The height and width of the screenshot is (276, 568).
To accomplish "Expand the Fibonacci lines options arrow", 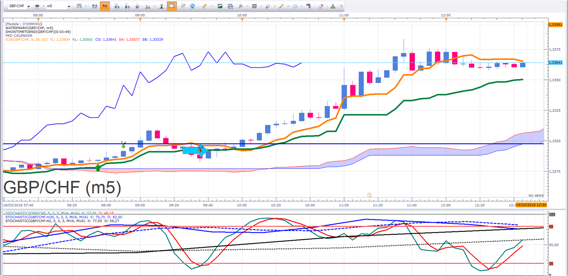I will pyautogui.click(x=260, y=6).
